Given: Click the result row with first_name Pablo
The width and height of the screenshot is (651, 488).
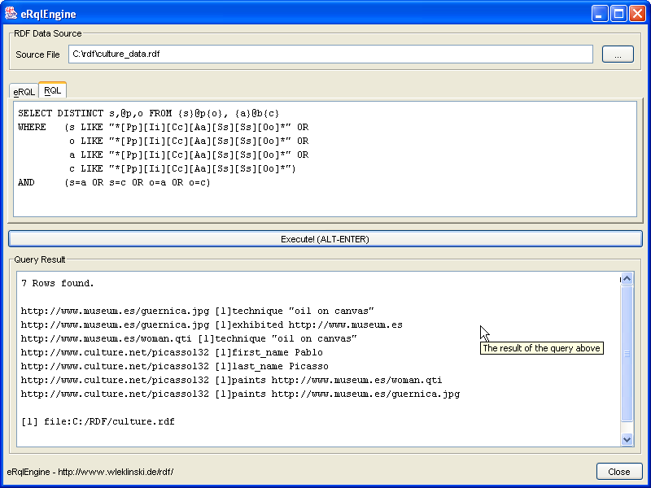Looking at the screenshot, I should click(172, 353).
